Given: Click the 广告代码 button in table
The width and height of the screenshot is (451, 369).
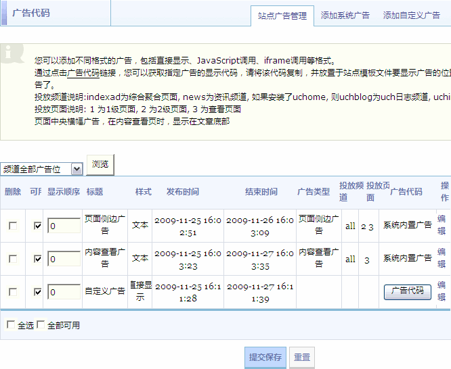Looking at the screenshot, I should [407, 291].
